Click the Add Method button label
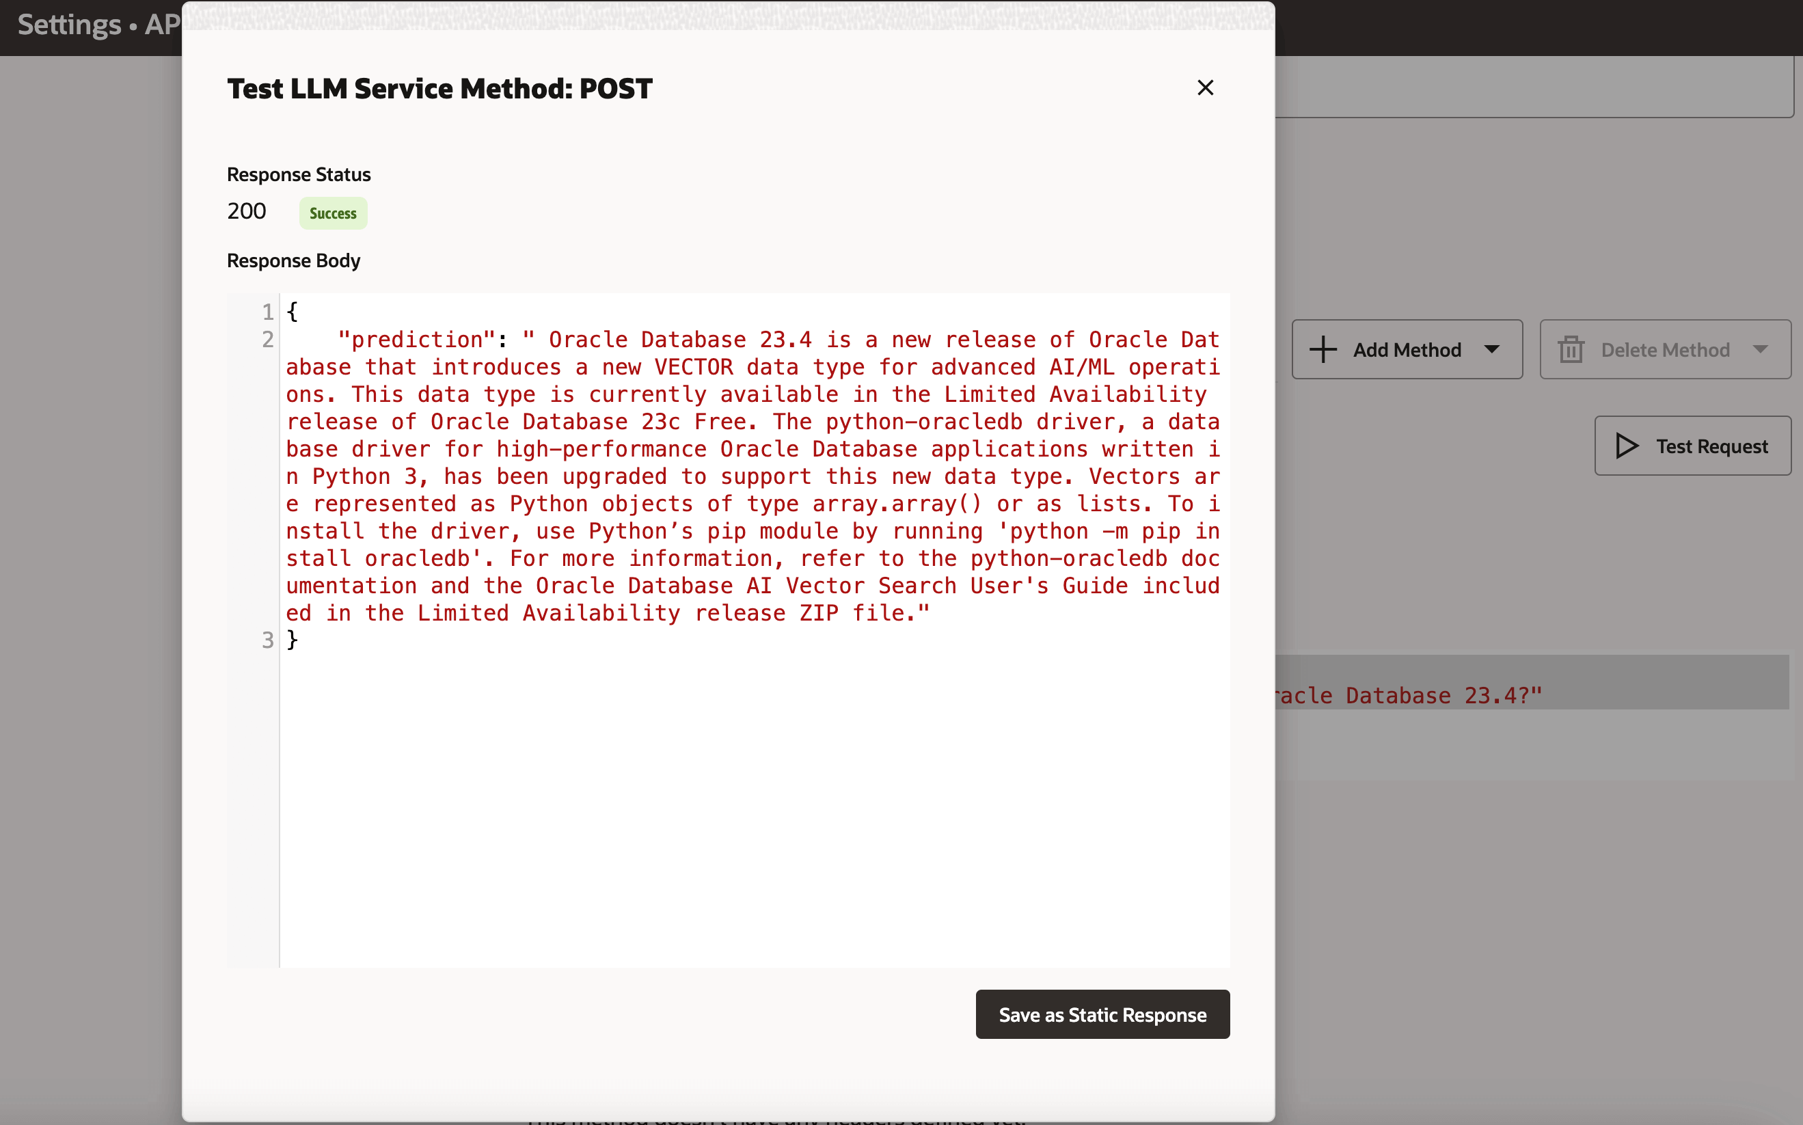Image resolution: width=1803 pixels, height=1125 pixels. click(1407, 350)
